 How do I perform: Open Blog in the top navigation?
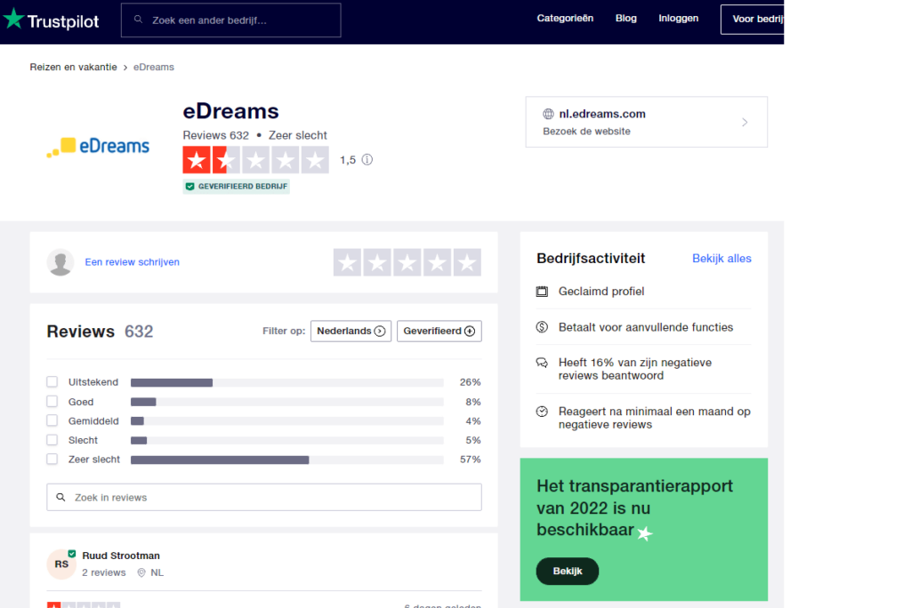pos(625,19)
